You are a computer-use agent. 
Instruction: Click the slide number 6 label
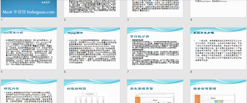[x=65, y=72]
